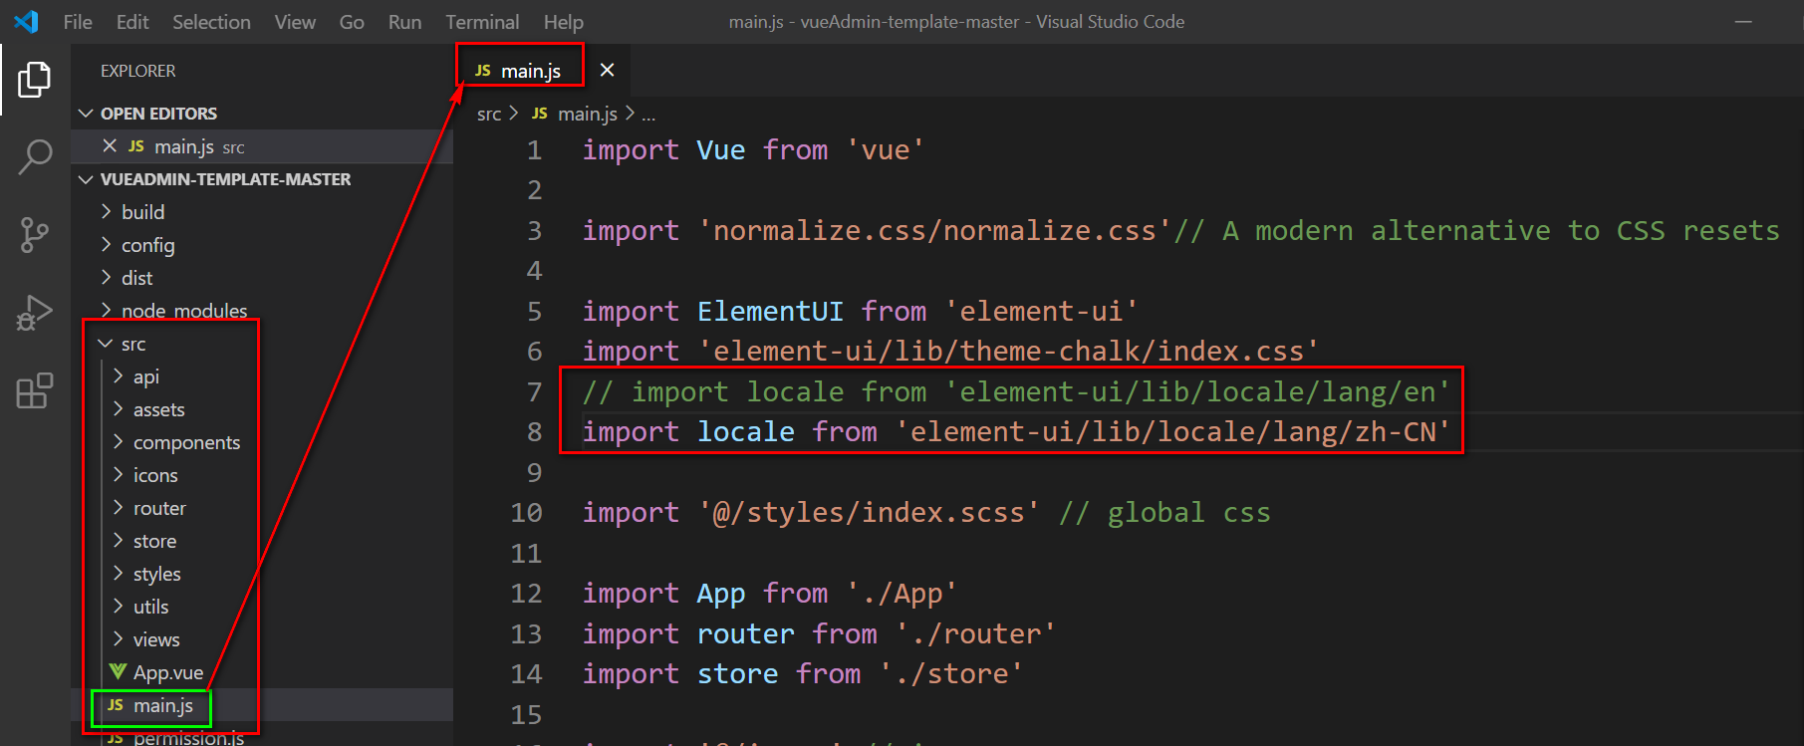The height and width of the screenshot is (746, 1804).
Task: Click the Vue icon beside App.vue
Action: [118, 672]
